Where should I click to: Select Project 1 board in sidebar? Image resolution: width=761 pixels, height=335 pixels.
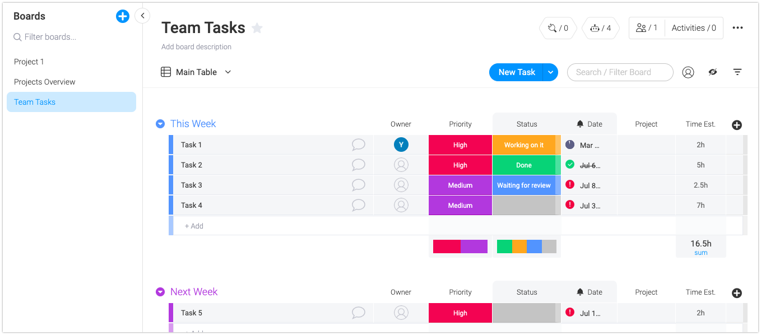pyautogui.click(x=29, y=62)
